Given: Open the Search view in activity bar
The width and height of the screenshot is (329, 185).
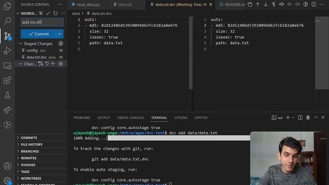Looking at the screenshot, I should 7,21.
